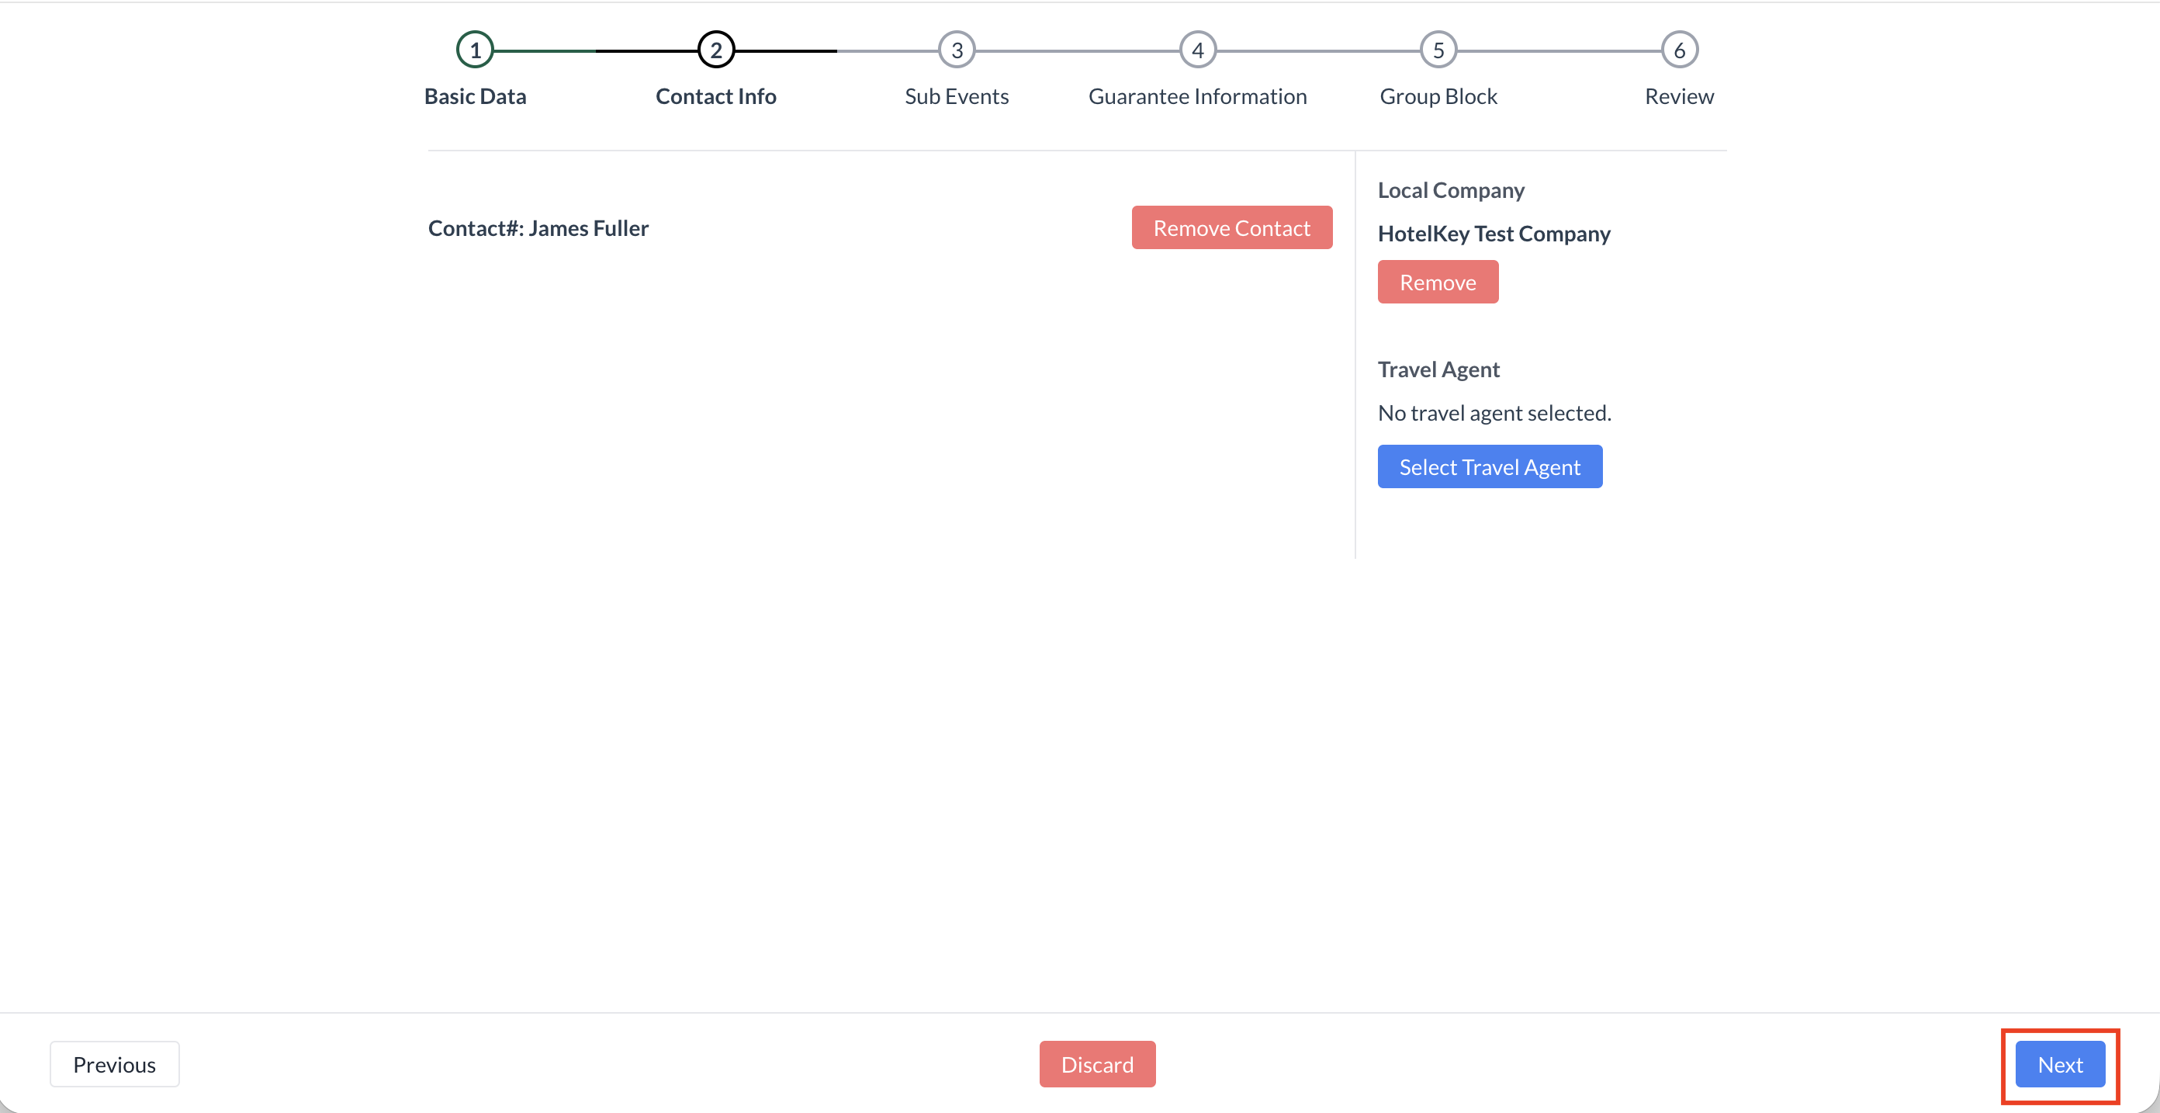
Task: Click Contact#: James Fuller text
Action: [538, 228]
